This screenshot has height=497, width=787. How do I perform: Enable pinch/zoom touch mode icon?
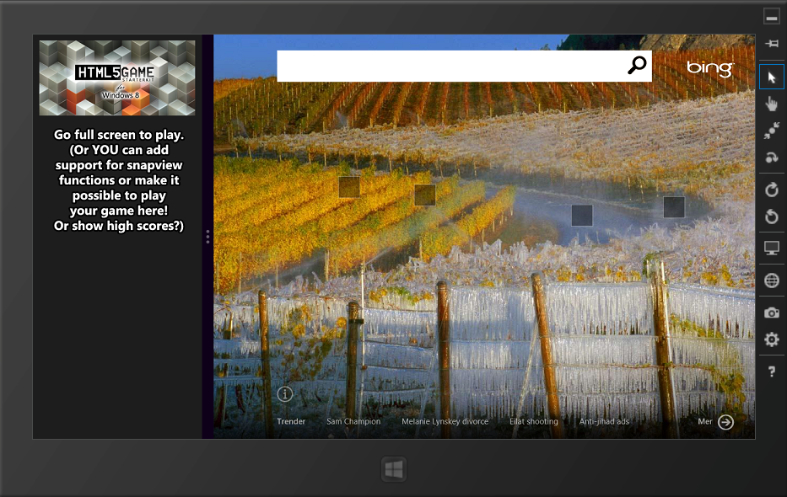click(772, 131)
